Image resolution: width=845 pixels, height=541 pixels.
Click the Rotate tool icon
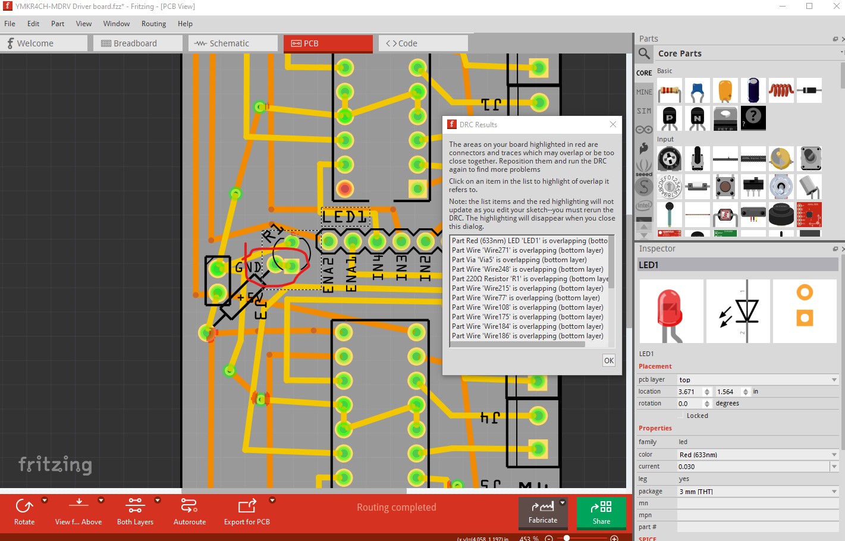[x=24, y=506]
